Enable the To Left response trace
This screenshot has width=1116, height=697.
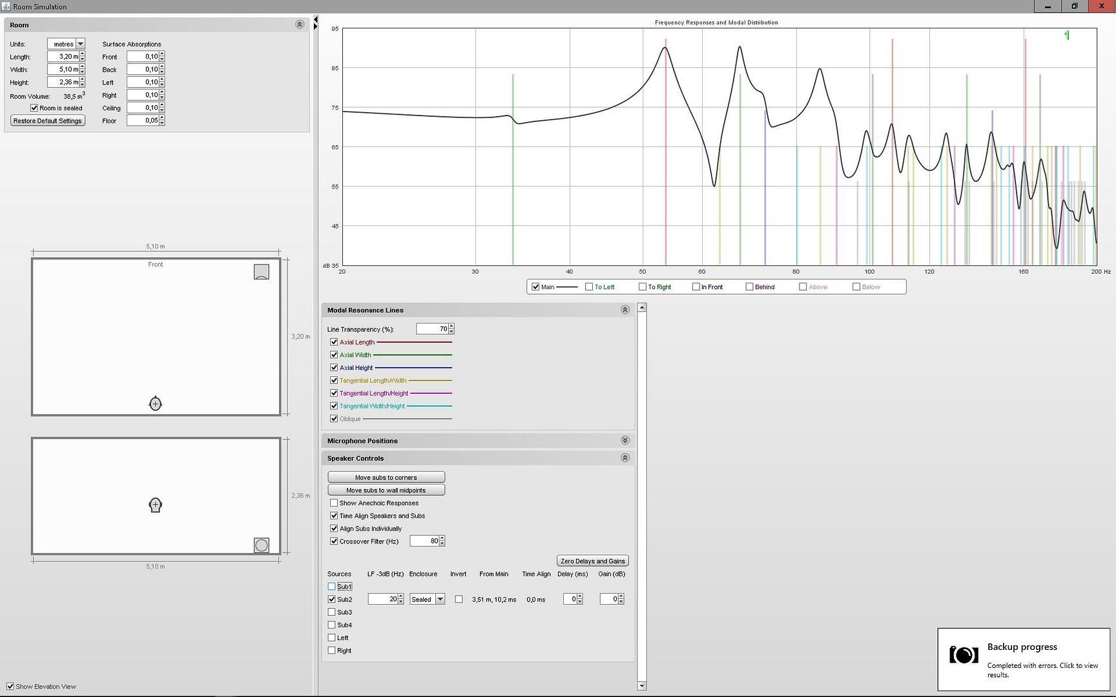pos(589,287)
